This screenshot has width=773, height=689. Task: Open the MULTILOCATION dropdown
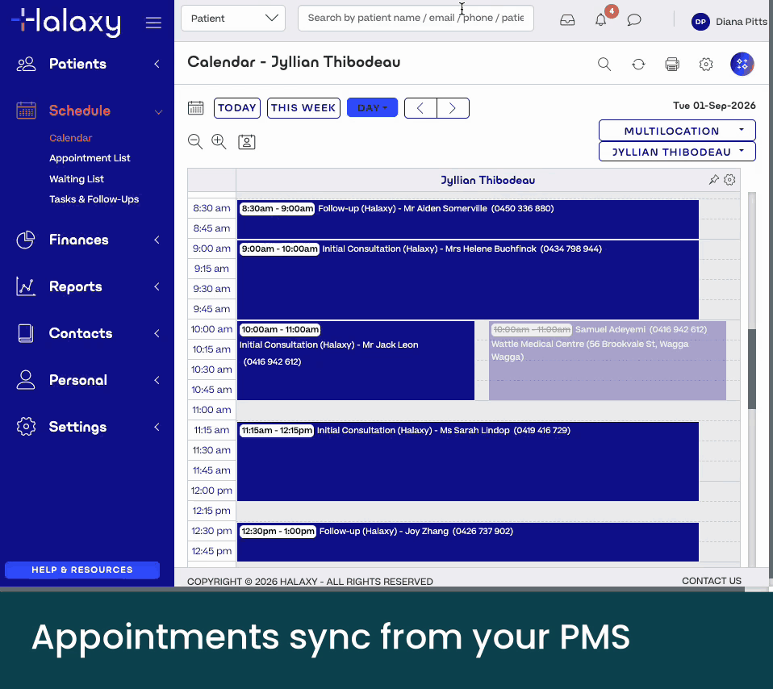[x=677, y=131]
